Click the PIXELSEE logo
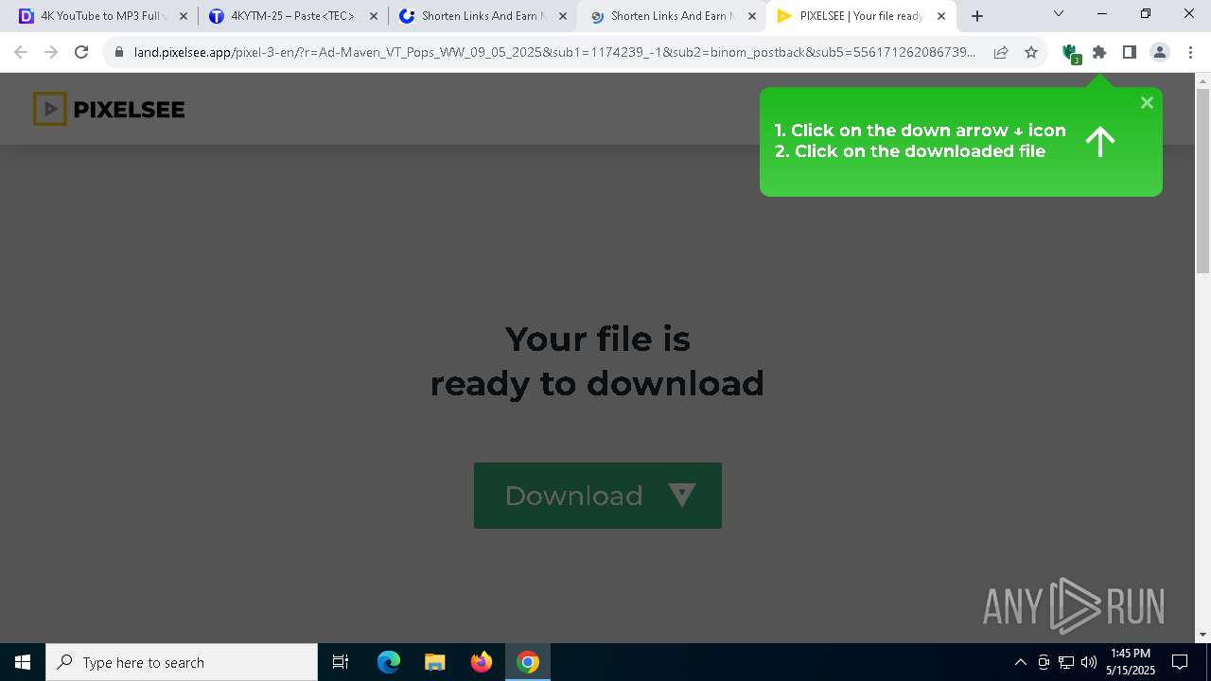 click(x=109, y=109)
